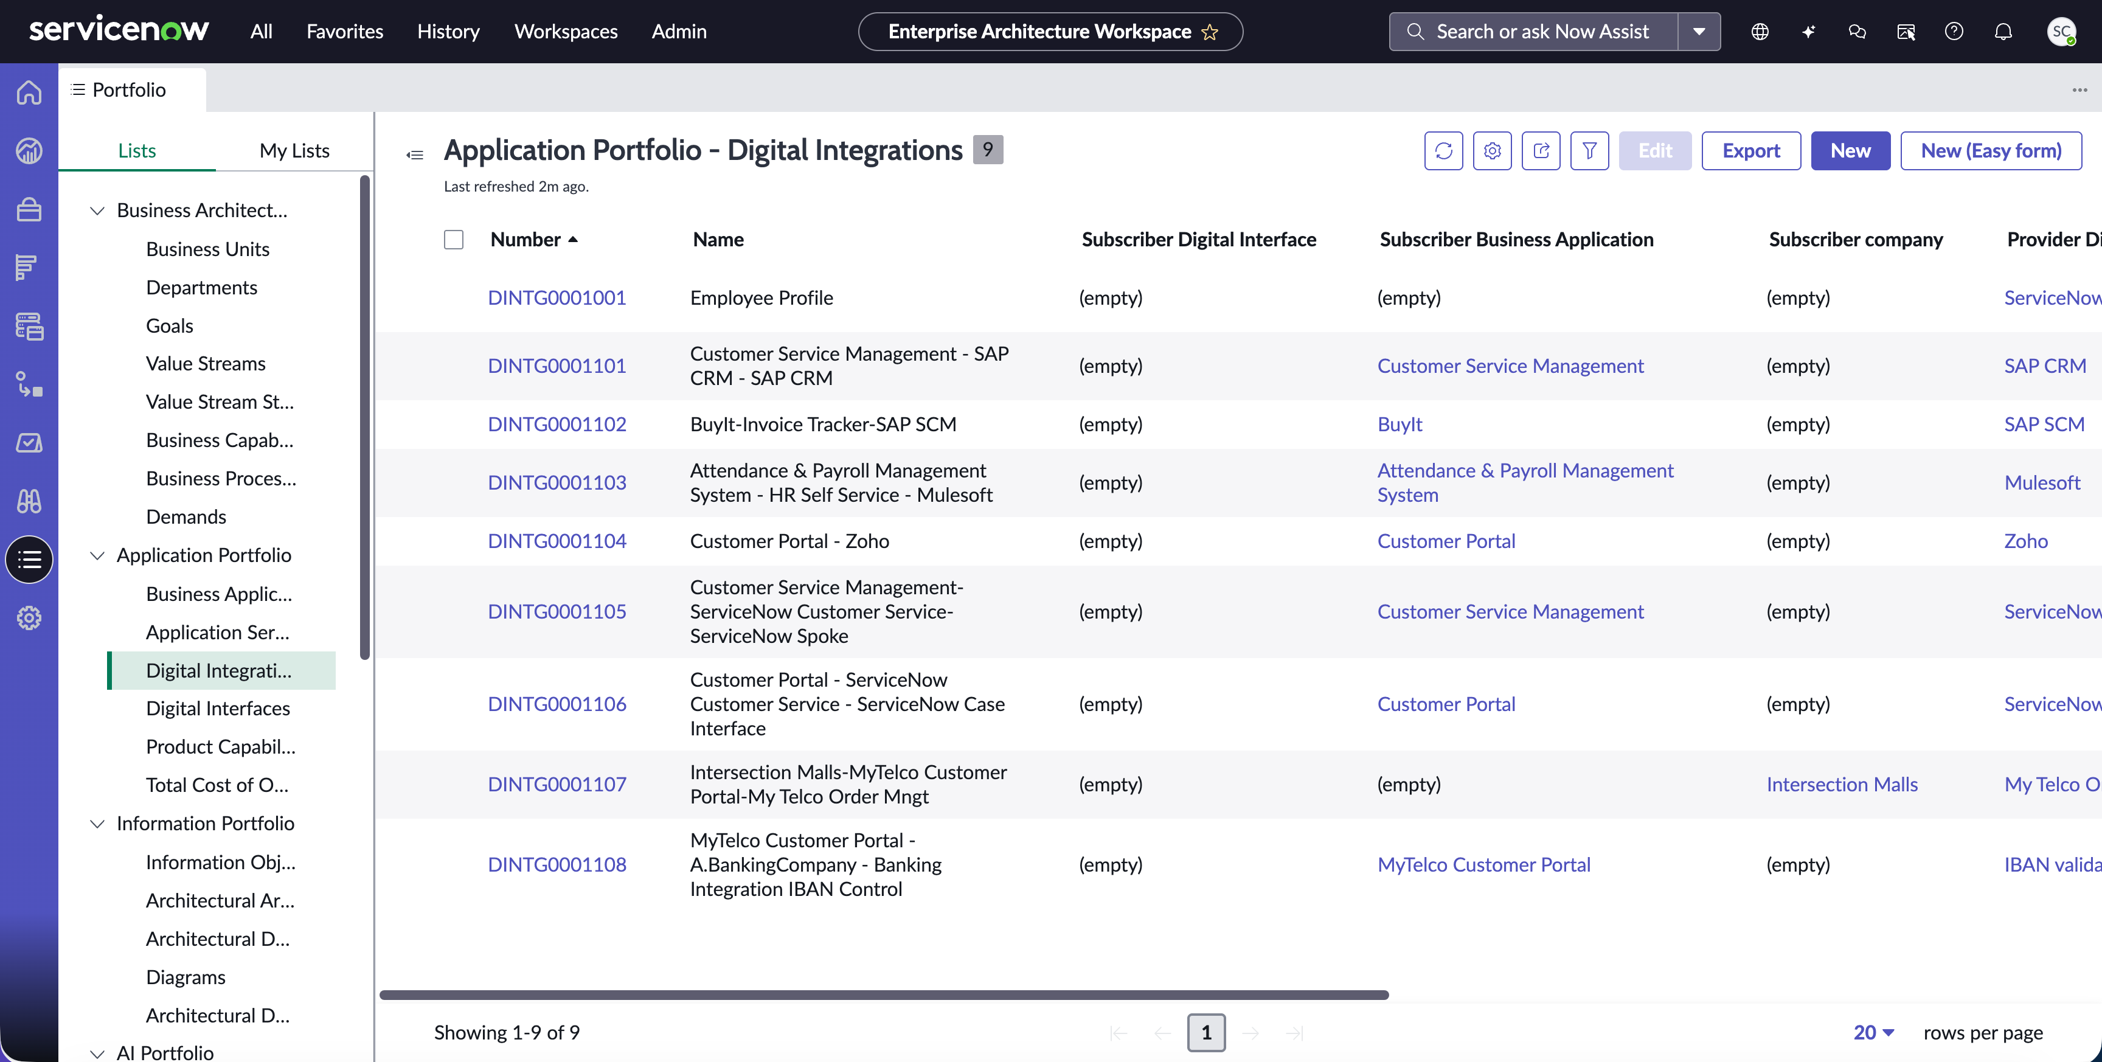
Task: Select the Portfolio workspace tab
Action: point(131,90)
